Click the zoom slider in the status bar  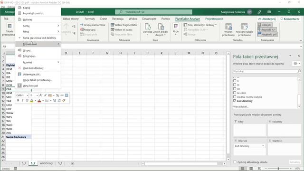(278, 169)
